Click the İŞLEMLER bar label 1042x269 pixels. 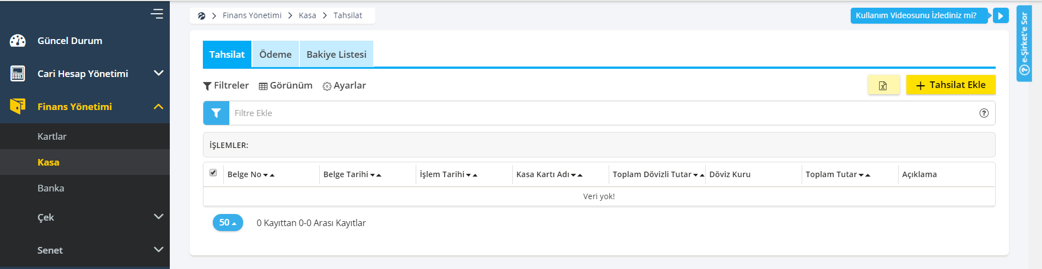tap(229, 145)
